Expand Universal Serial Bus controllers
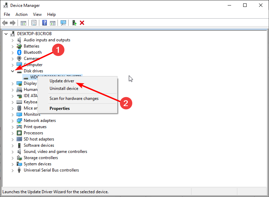Screen dimensions: 269x197 [12, 170]
